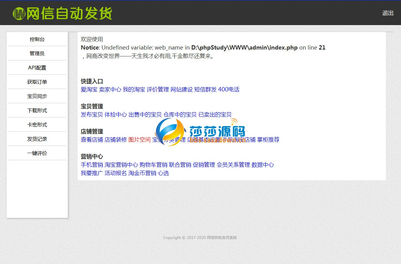
Task: Click the Copyright 2017-2020 footer text
Action: pyautogui.click(x=200, y=238)
